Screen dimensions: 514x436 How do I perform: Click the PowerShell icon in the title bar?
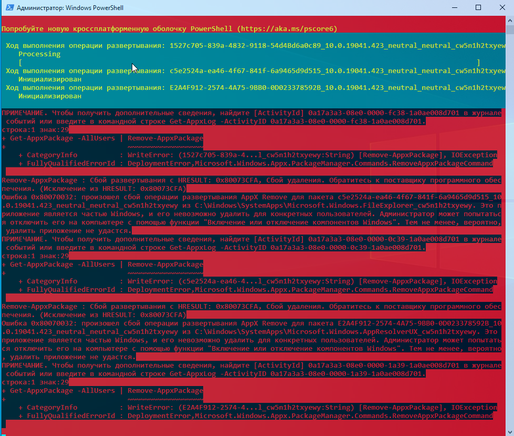click(10, 7)
